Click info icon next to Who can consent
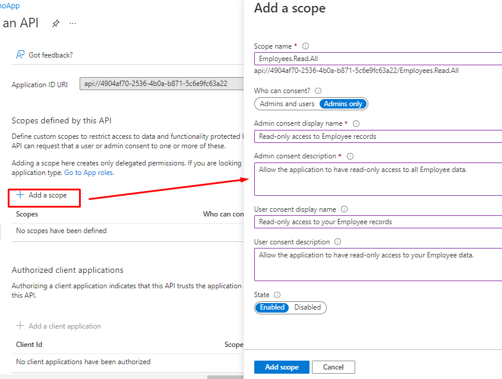 click(x=318, y=91)
